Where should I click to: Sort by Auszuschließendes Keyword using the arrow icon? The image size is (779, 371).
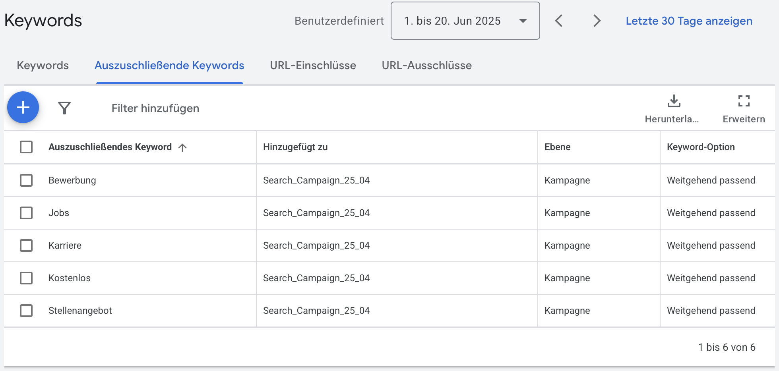tap(182, 147)
